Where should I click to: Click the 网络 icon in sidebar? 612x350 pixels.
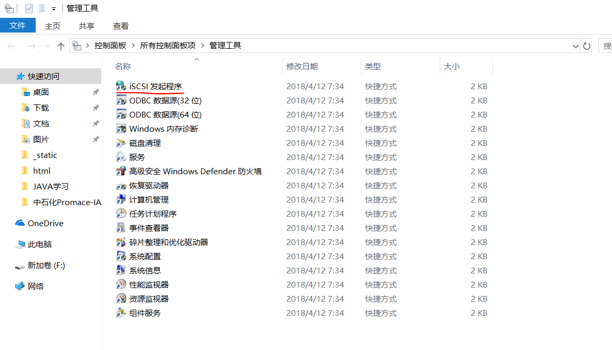[x=20, y=286]
